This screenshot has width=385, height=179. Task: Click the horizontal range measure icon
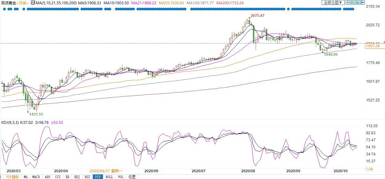pyautogui.click(x=352, y=2)
